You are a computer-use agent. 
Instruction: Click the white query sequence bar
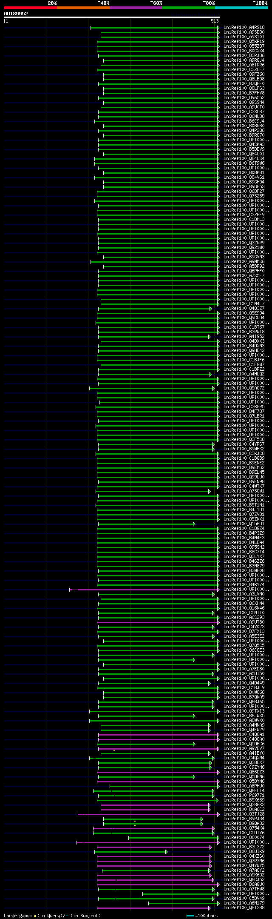(112, 17)
